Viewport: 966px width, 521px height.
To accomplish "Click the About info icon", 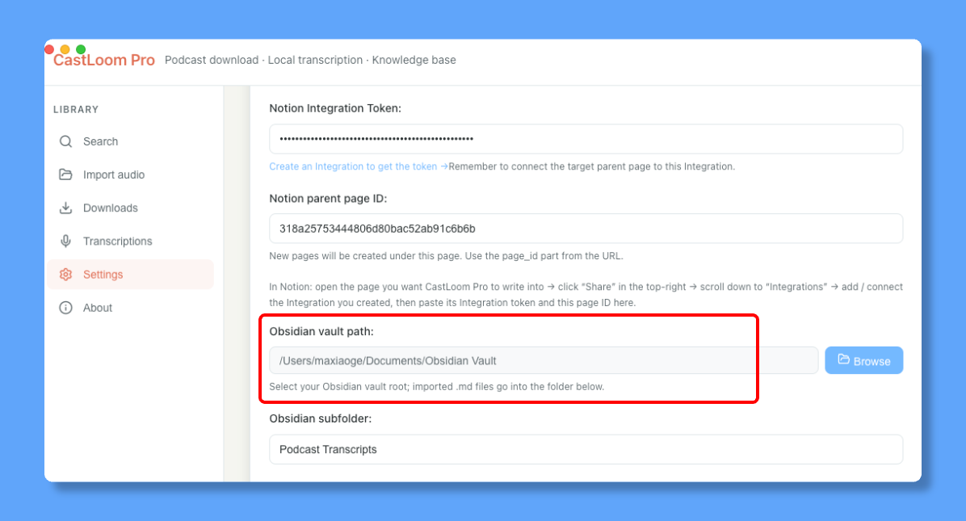I will 66,308.
